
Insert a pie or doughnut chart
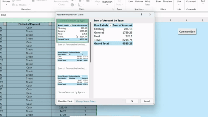coord(72,5)
